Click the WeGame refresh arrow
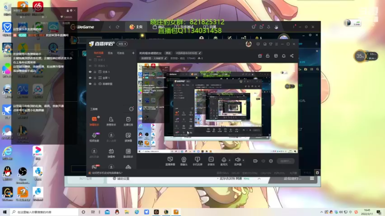 [x=117, y=27]
